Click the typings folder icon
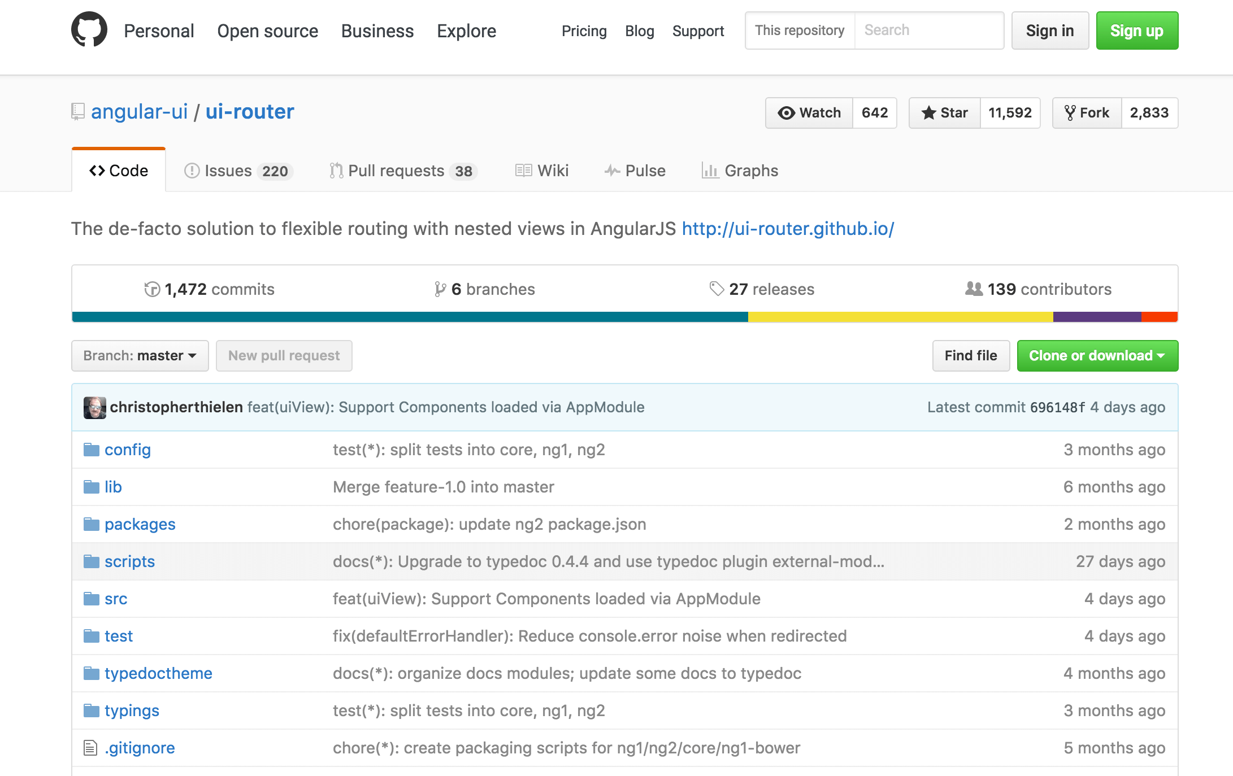 pos(92,710)
